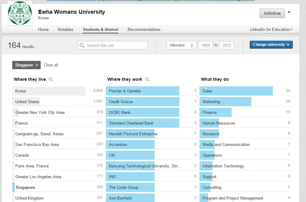The image size is (306, 202).
Task: Click the search icon beside Where they work
Action: click(147, 80)
